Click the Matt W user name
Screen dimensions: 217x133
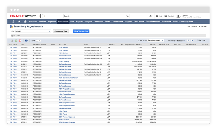185,15
